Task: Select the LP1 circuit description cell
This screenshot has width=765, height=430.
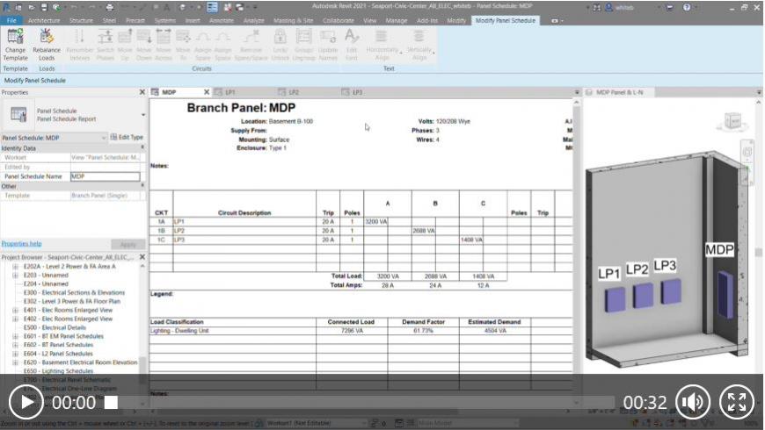Action: tap(244, 221)
